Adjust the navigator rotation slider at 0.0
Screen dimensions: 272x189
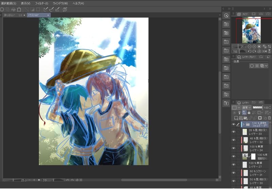tap(239, 51)
